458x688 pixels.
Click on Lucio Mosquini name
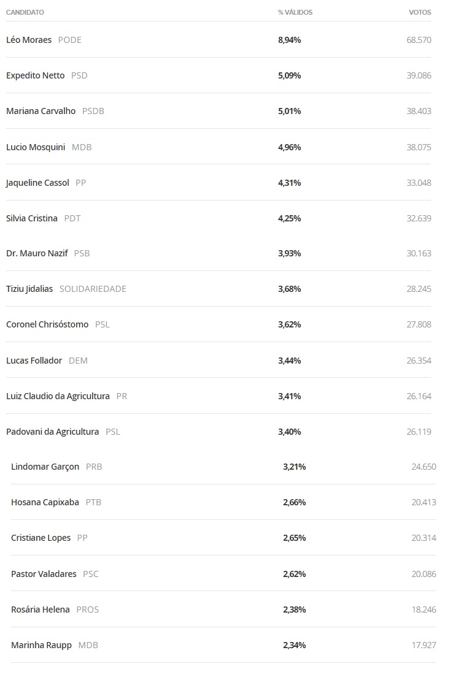[36, 147]
